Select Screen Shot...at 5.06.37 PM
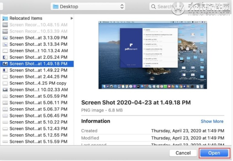The height and width of the screenshot is (161, 233). pyautogui.click(x=37, y=109)
